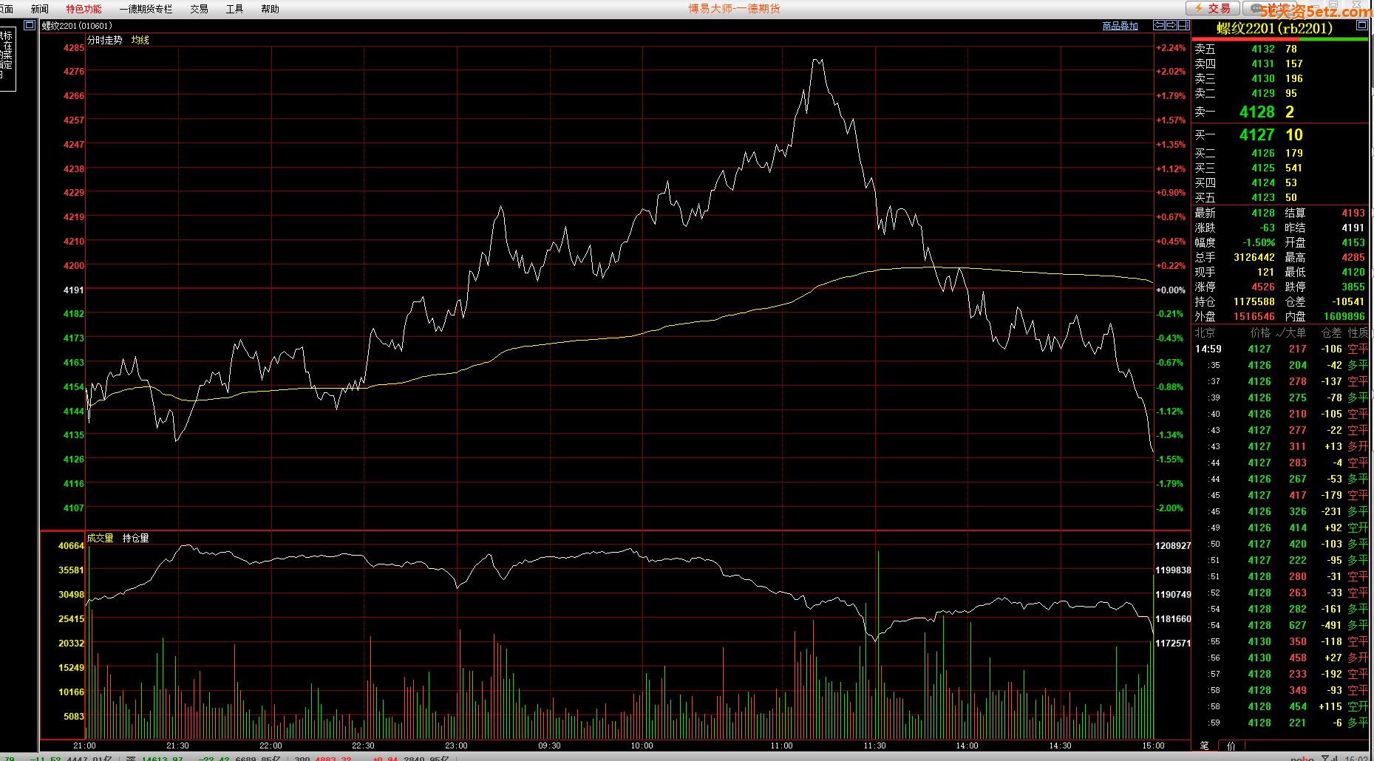Image resolution: width=1374 pixels, height=761 pixels.
Task: Click the lightning 交易 button
Action: [1212, 8]
